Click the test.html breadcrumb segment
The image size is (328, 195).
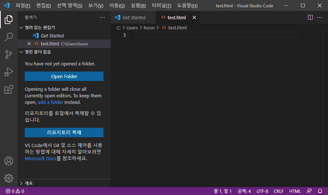click(177, 28)
